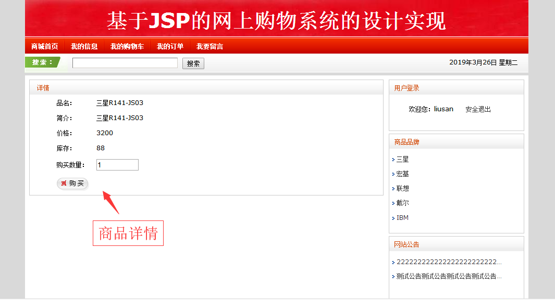
Task: Click the 搜索 button
Action: tap(193, 63)
